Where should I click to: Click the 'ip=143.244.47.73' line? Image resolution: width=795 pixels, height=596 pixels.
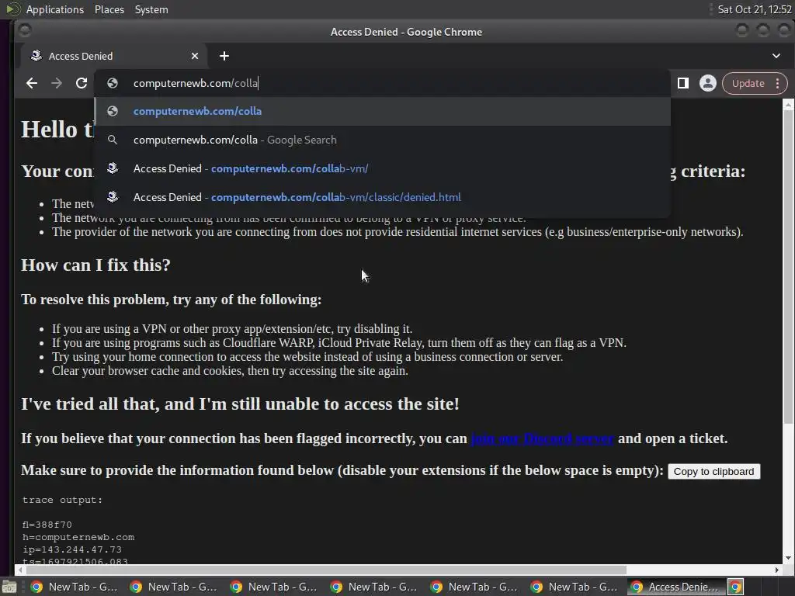click(x=71, y=549)
